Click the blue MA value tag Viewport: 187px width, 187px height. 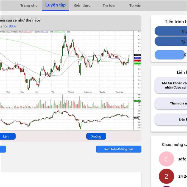(137, 58)
